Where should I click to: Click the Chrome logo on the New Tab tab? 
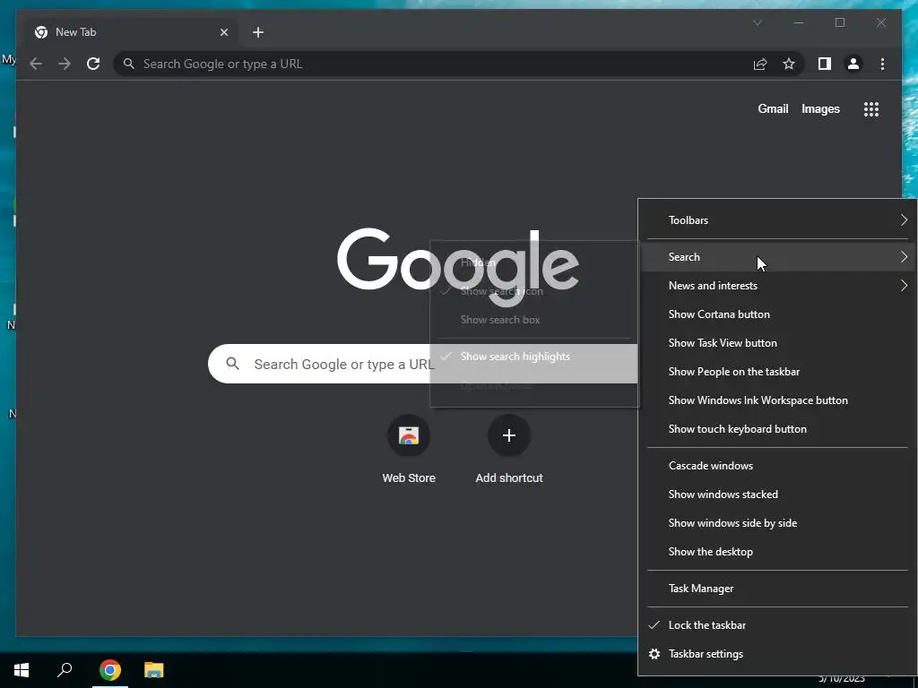[x=41, y=32]
